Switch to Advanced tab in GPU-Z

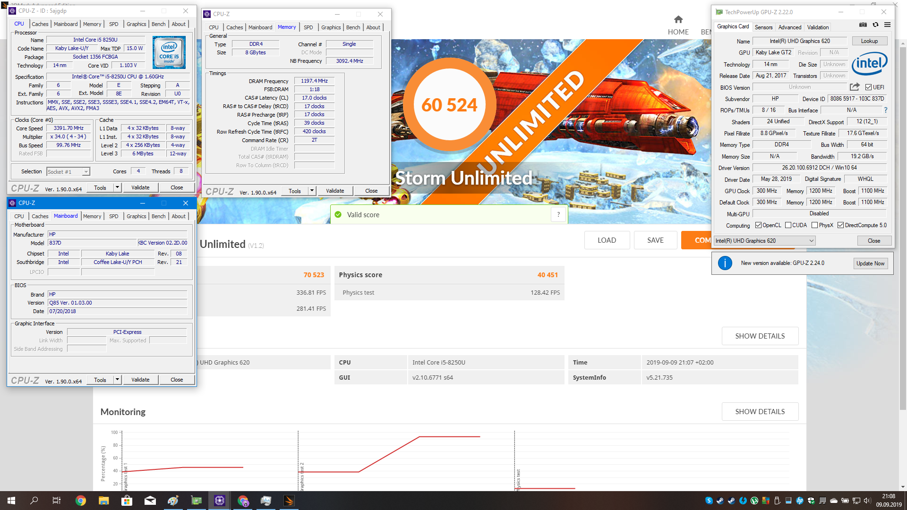(789, 27)
